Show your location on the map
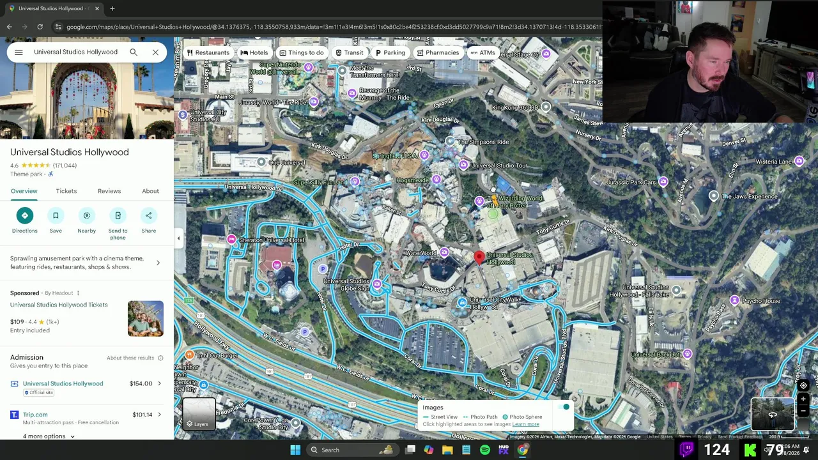Image resolution: width=818 pixels, height=460 pixels. [803, 385]
